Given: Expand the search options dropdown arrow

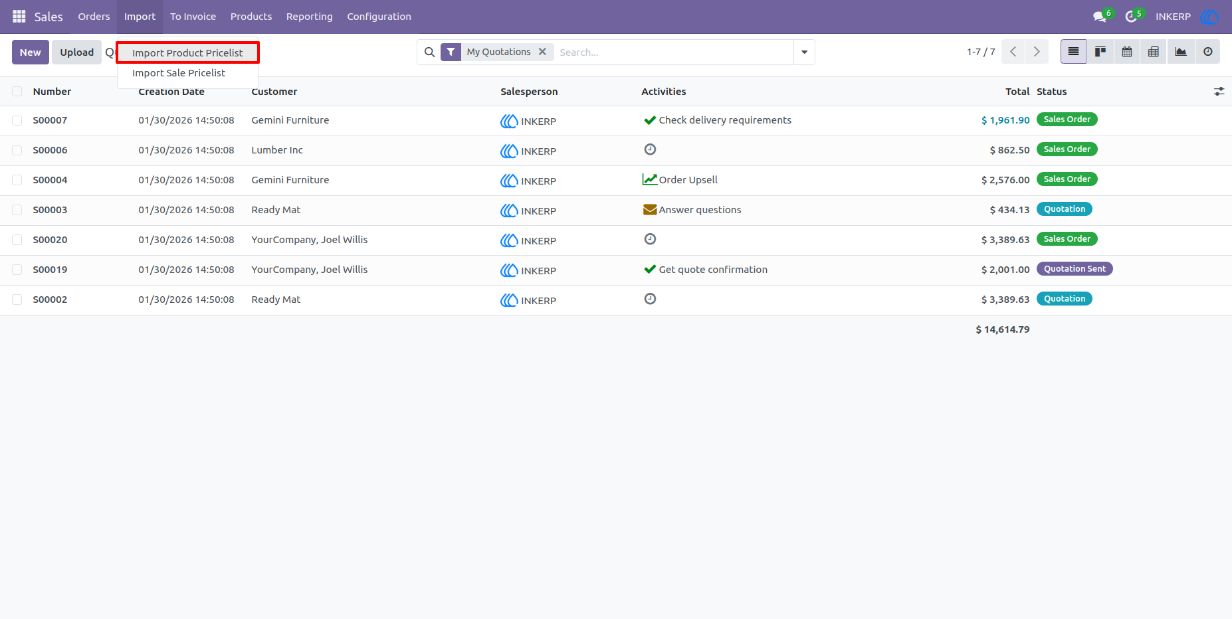Looking at the screenshot, I should click(x=804, y=52).
